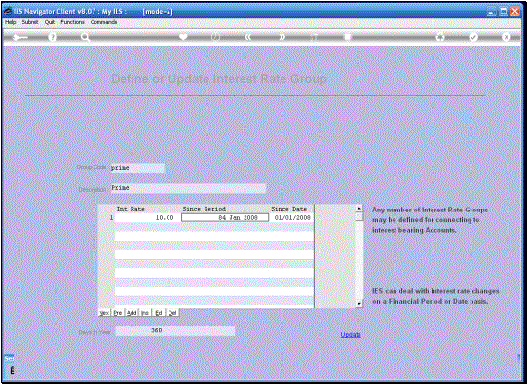Click the grid scrollbar down arrow
This screenshot has width=527, height=384.
click(358, 304)
